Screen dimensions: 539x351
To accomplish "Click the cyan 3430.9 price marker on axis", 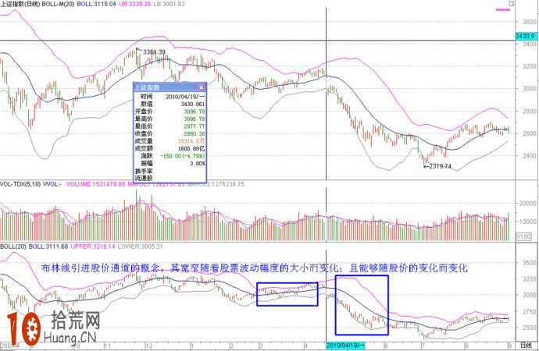I will point(526,36).
